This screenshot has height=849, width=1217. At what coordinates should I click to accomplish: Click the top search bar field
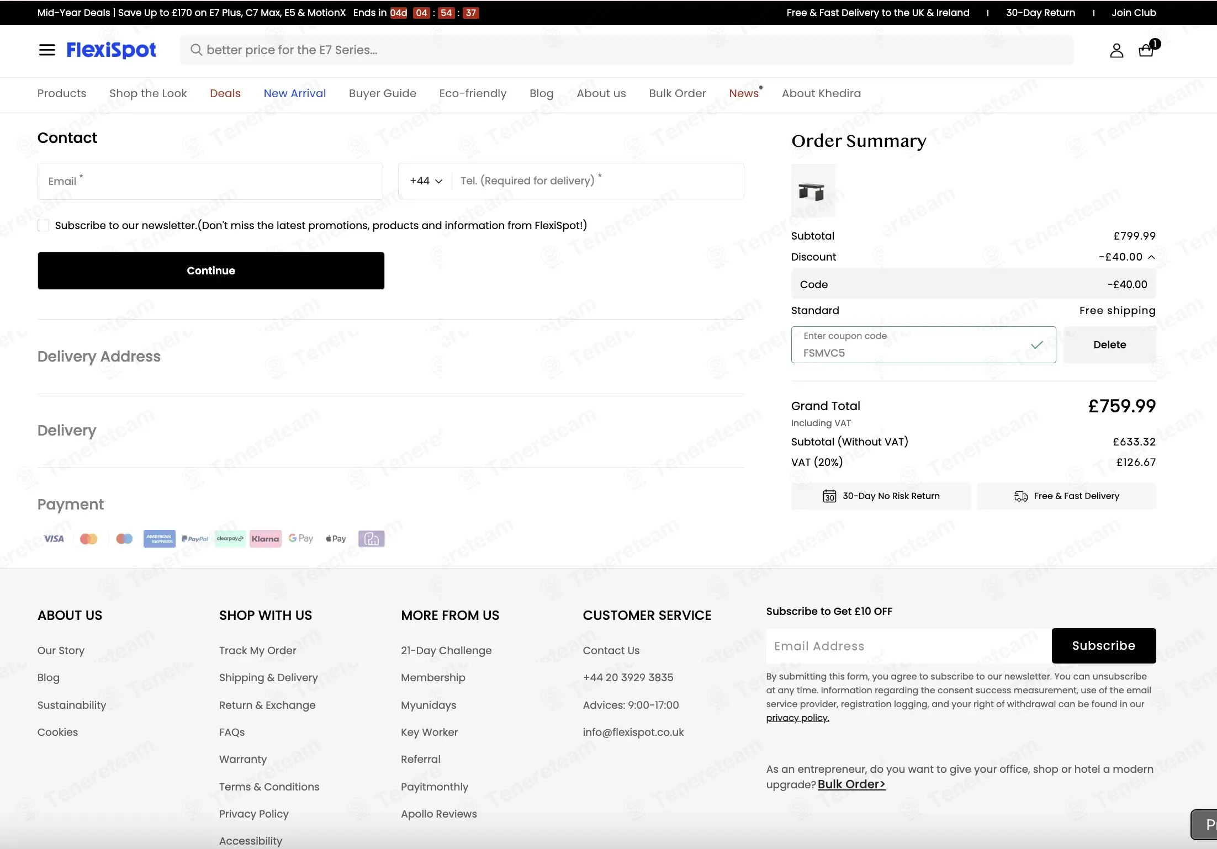pyautogui.click(x=627, y=50)
